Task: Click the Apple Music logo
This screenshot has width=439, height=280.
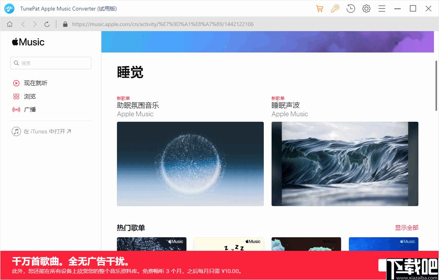Action: [28, 42]
